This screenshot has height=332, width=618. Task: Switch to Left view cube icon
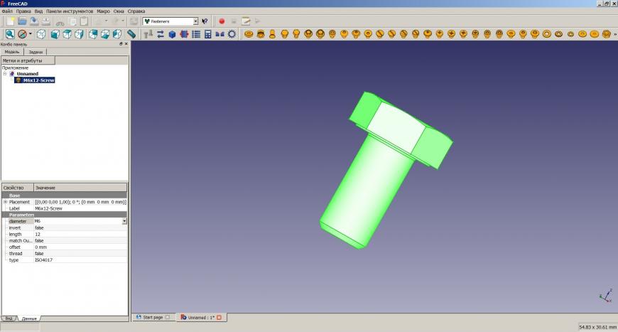point(117,34)
